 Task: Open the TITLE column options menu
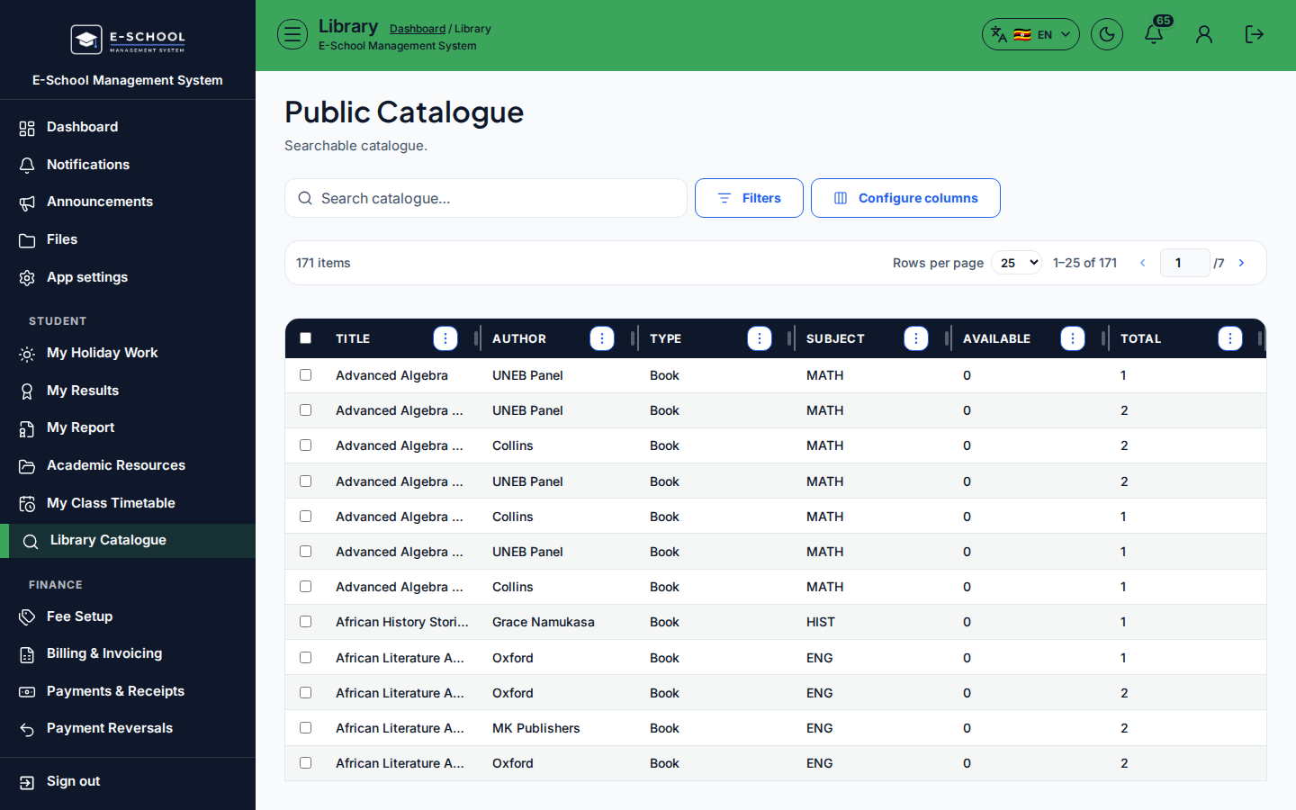click(x=445, y=338)
